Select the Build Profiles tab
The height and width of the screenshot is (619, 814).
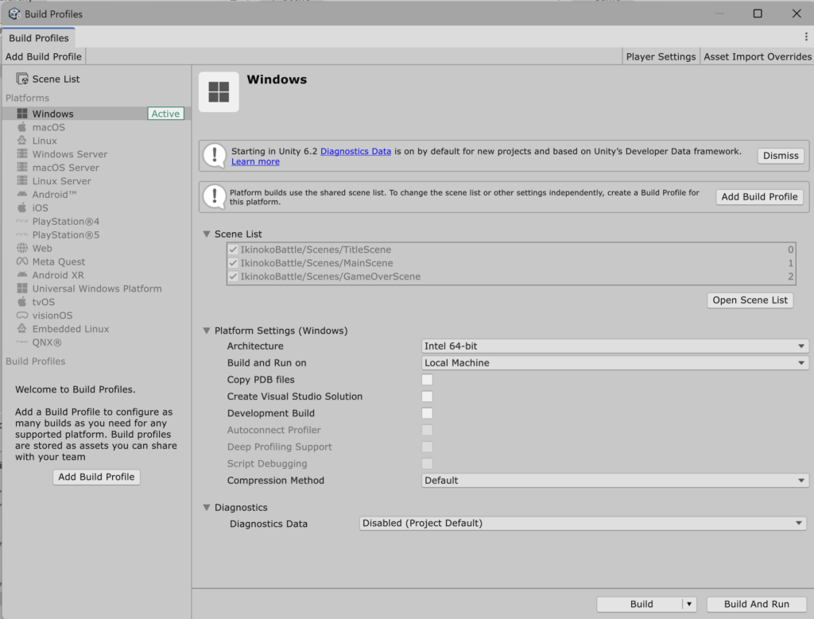[x=39, y=38]
